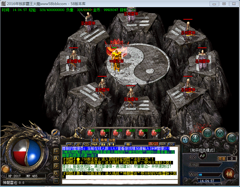This screenshot has width=240, height=187.
Task: Click the Wet weight progress bar
Action: pyautogui.click(x=210, y=175)
